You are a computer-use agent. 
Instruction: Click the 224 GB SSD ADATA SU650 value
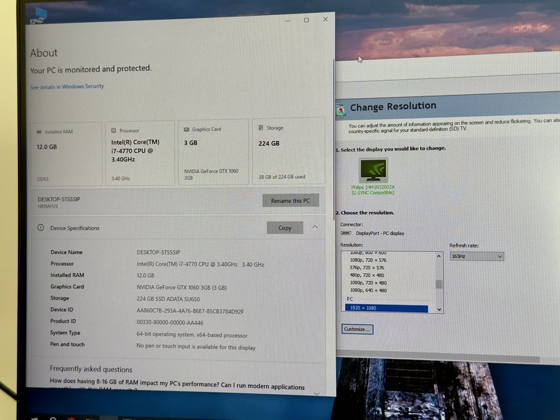click(x=168, y=299)
